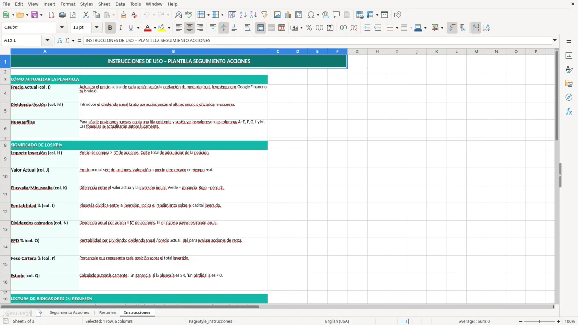Image resolution: width=578 pixels, height=325 pixels.
Task: Export directly as PDF
Action: pyautogui.click(x=52, y=15)
